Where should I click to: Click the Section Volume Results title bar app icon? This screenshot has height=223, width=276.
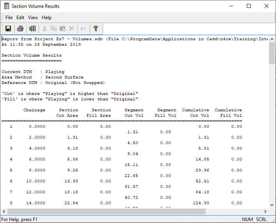pos(7,6)
